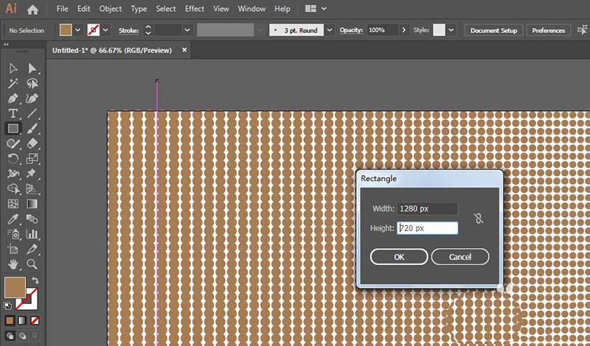Open the stroke color dropdown
The width and height of the screenshot is (590, 346).
point(105,30)
